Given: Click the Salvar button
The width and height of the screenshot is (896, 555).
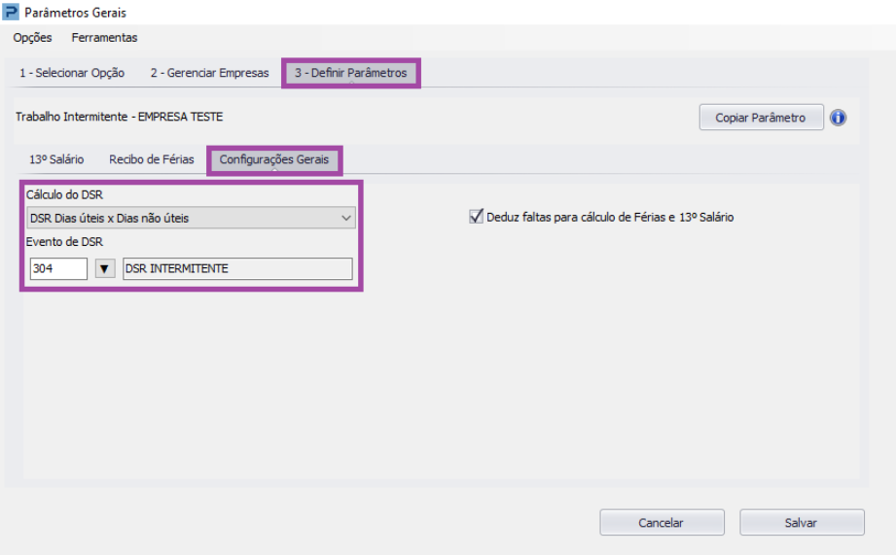Looking at the screenshot, I should pos(802,523).
